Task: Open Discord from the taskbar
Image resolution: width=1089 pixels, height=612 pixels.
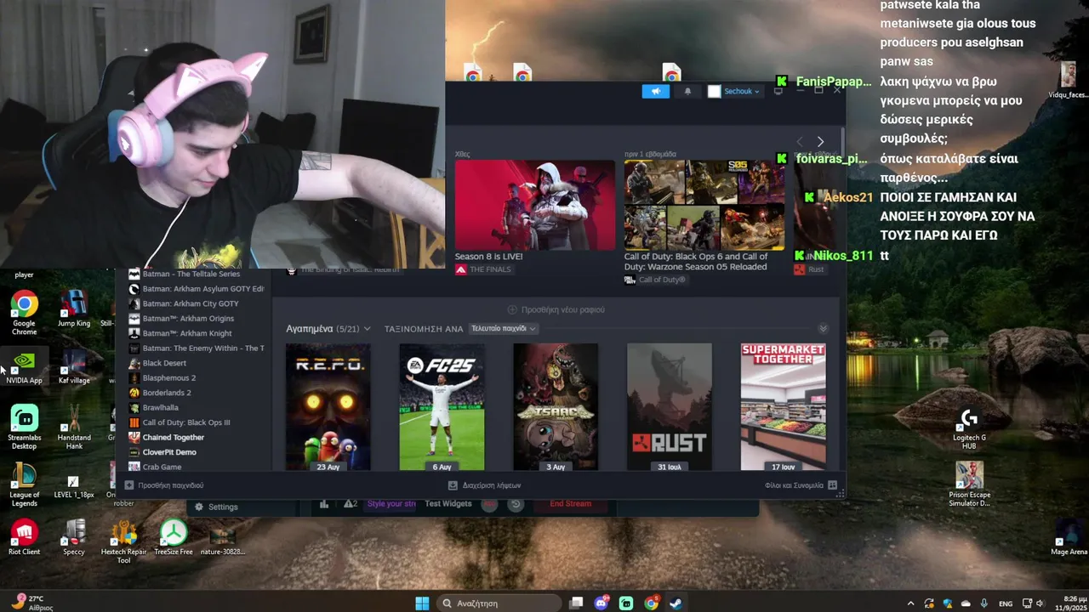Action: point(602,603)
